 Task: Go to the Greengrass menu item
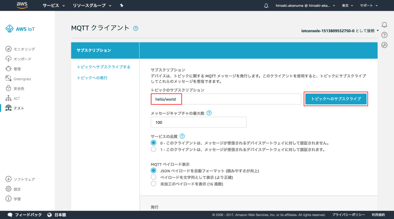[x=22, y=79]
